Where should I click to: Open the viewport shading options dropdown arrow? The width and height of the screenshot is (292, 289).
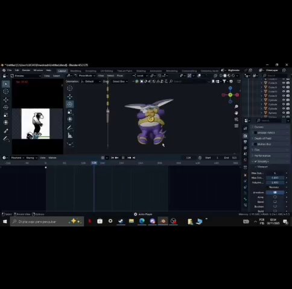click(238, 76)
